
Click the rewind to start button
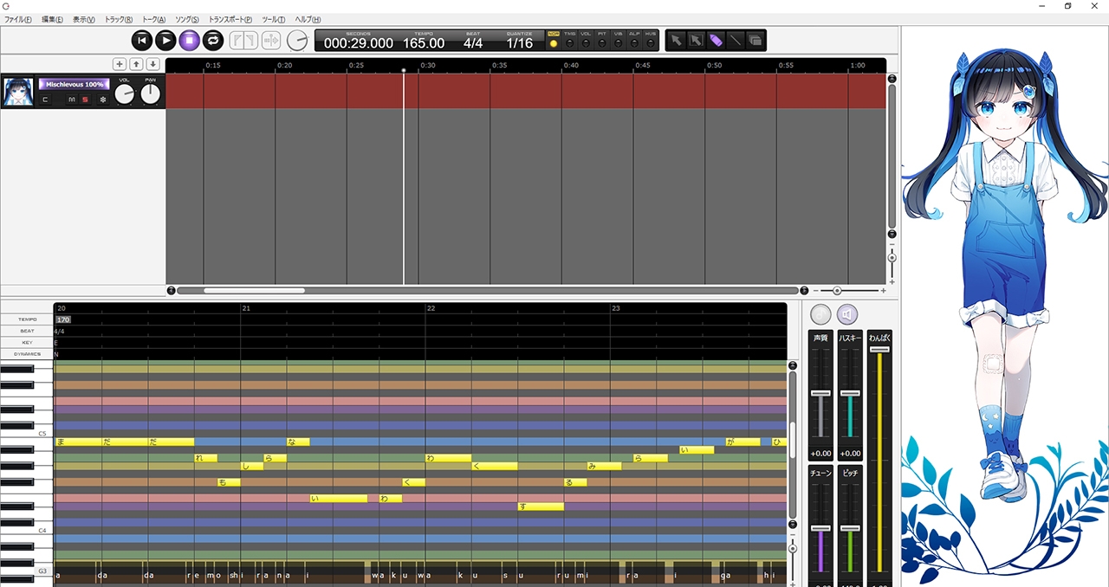[x=142, y=40]
